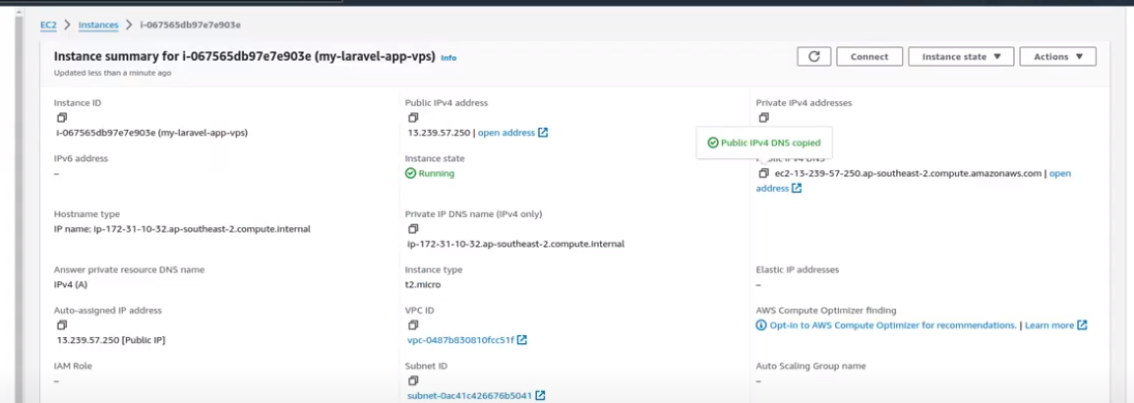Open external link icon next to VPC ID
Screen dimensions: 1134x403
[522, 340]
